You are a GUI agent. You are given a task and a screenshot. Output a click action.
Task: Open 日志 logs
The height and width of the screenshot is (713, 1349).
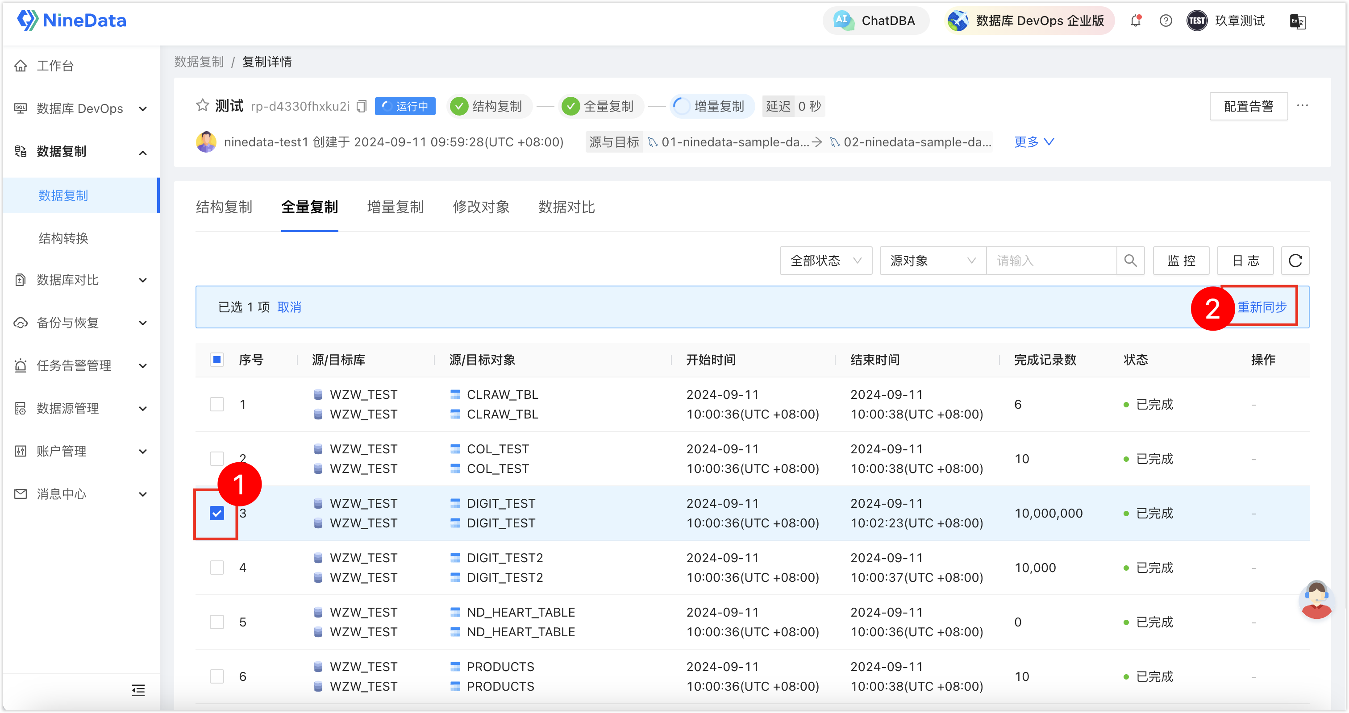tap(1245, 261)
